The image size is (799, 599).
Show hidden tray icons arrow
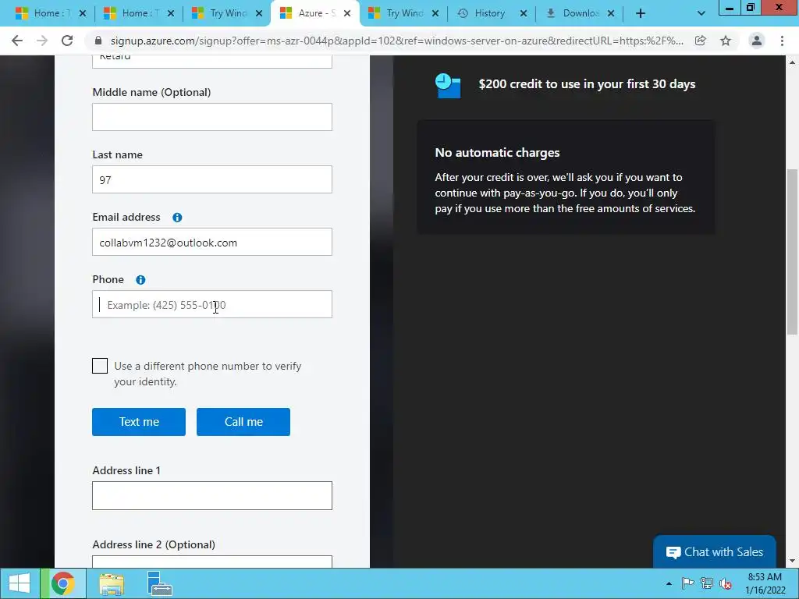(x=669, y=583)
